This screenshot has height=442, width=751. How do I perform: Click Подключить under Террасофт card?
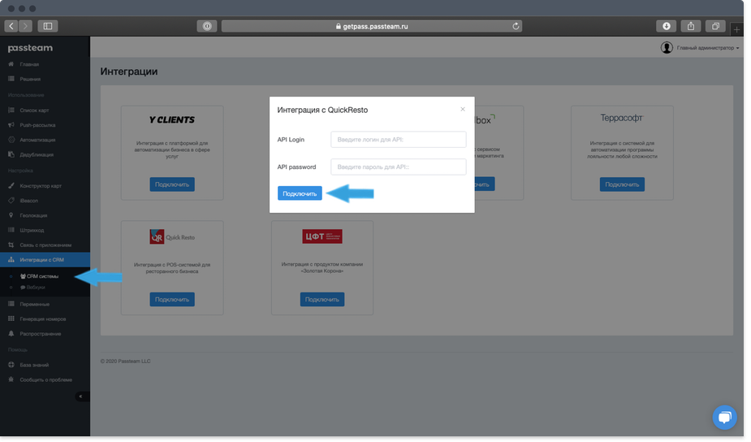click(x=622, y=184)
